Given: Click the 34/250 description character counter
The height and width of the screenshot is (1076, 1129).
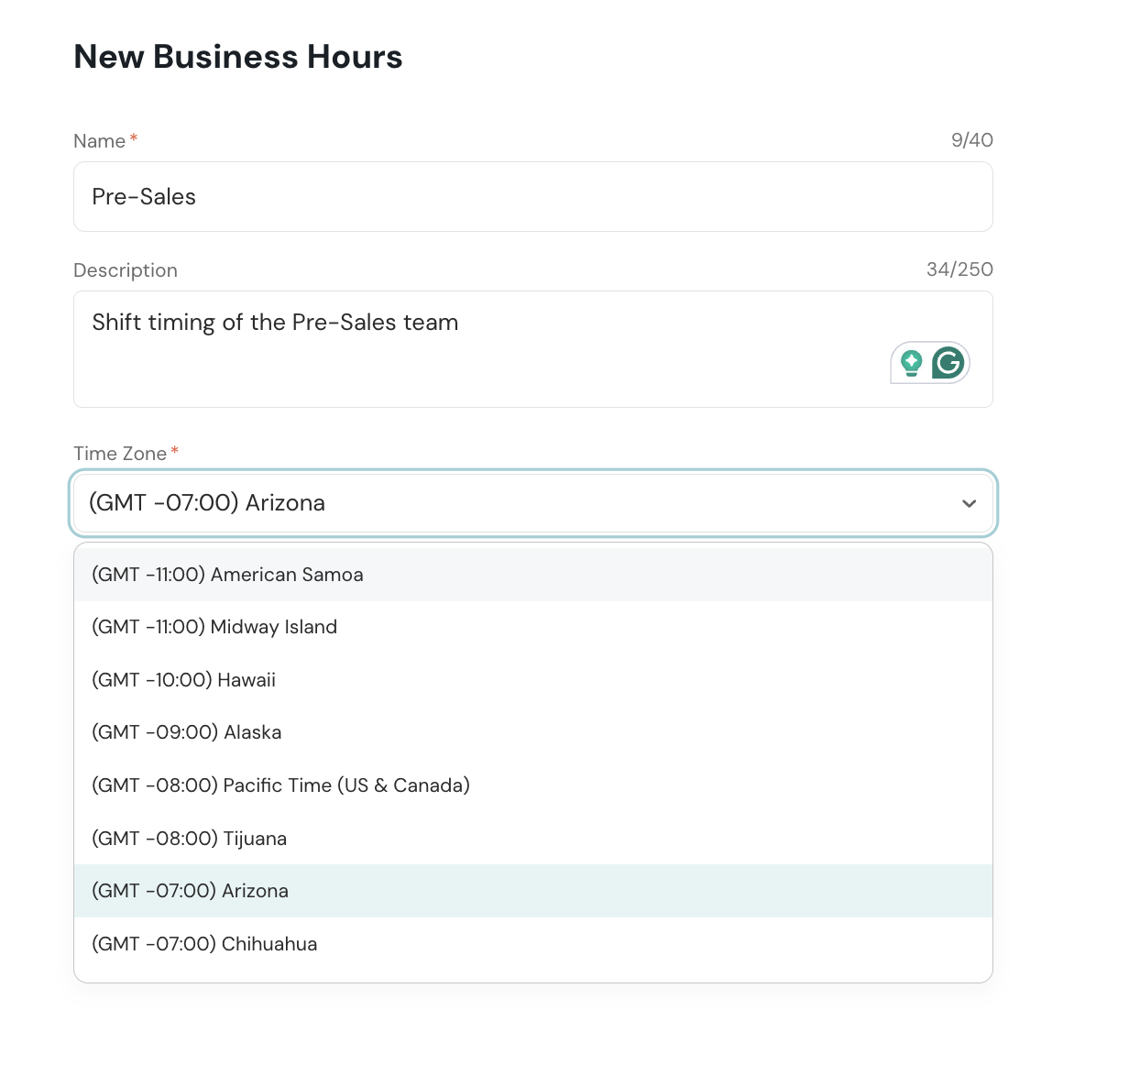Looking at the screenshot, I should coord(959,269).
